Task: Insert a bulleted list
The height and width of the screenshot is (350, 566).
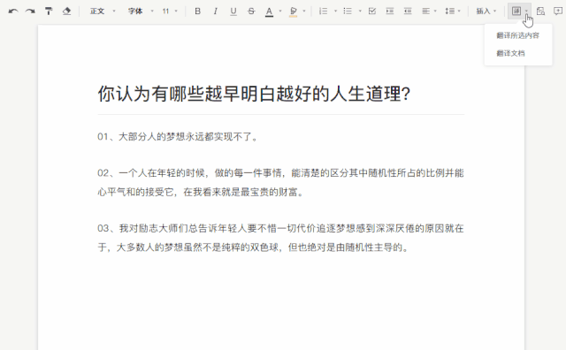Action: point(348,11)
